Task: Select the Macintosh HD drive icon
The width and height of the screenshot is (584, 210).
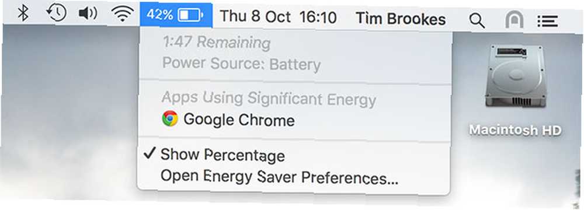Action: click(516, 76)
